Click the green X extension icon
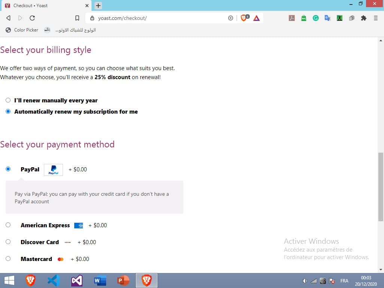 click(340, 18)
